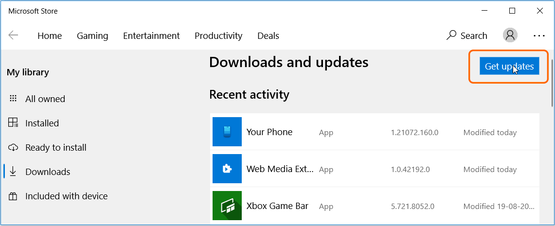Minimize the Microsoft Store window
555x226 pixels.
484,11
